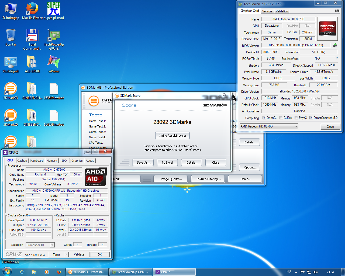
Task: Click the Radeon Graphics logo in GPU-Z
Action: click(x=327, y=28)
